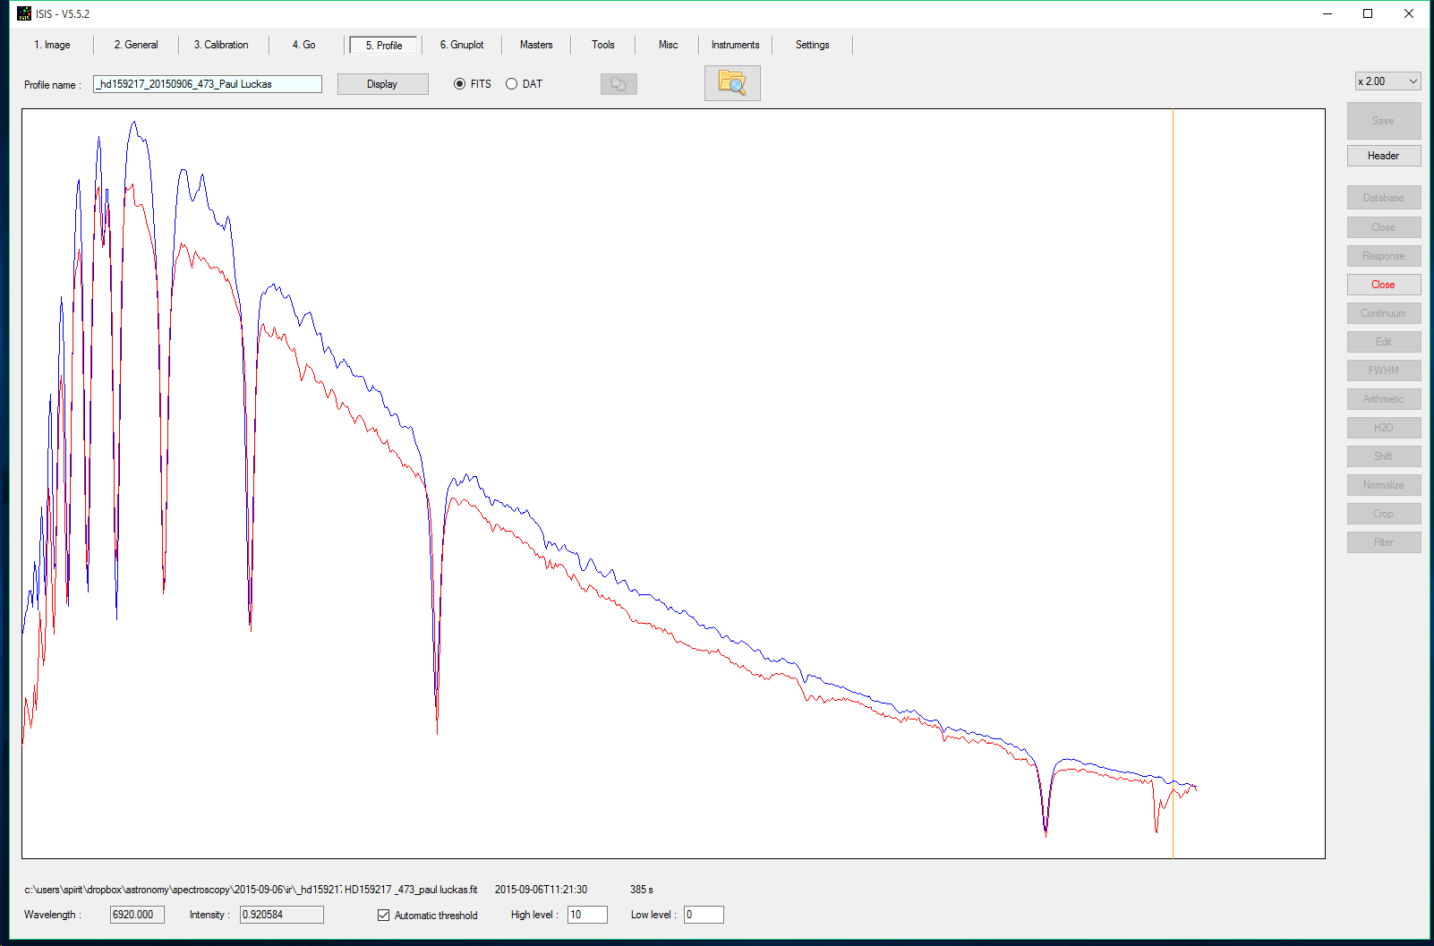This screenshot has width=1434, height=946.
Task: Switch to the 3. Calibration tab
Action: coord(221,45)
